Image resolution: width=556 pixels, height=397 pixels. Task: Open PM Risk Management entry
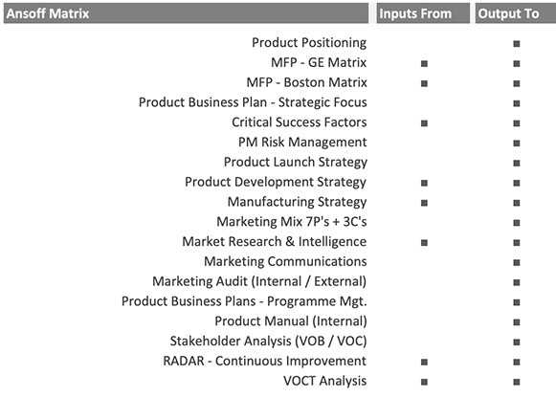point(302,143)
